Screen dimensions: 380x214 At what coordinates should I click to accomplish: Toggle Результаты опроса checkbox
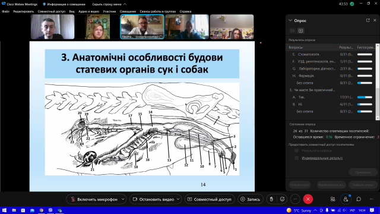tap(296, 150)
